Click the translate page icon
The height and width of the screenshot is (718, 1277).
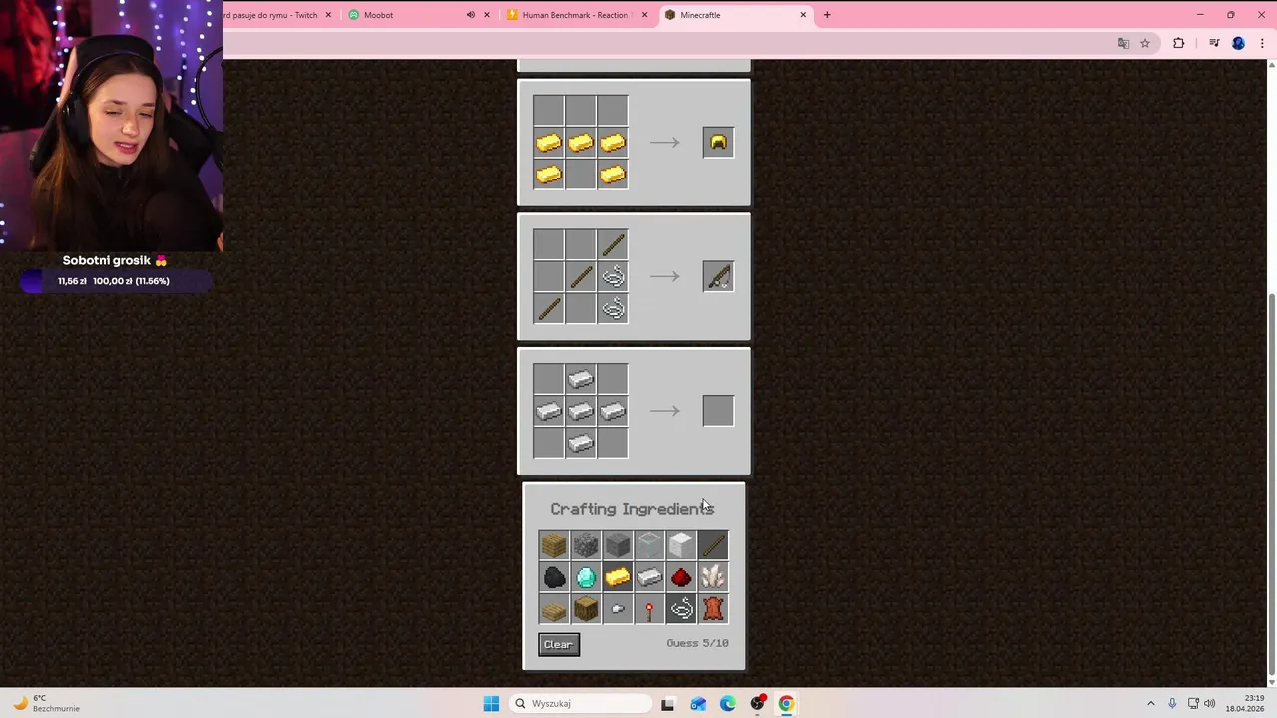coord(1123,43)
